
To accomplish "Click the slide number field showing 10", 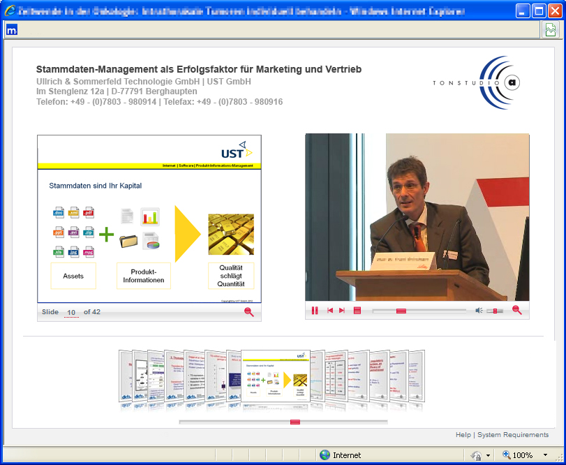I will [71, 312].
